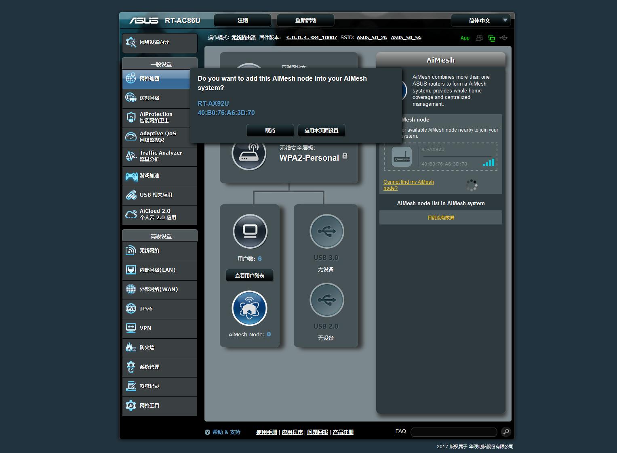Select the RT-AX92U node in AiMesh panel
The height and width of the screenshot is (453, 617).
click(x=440, y=157)
